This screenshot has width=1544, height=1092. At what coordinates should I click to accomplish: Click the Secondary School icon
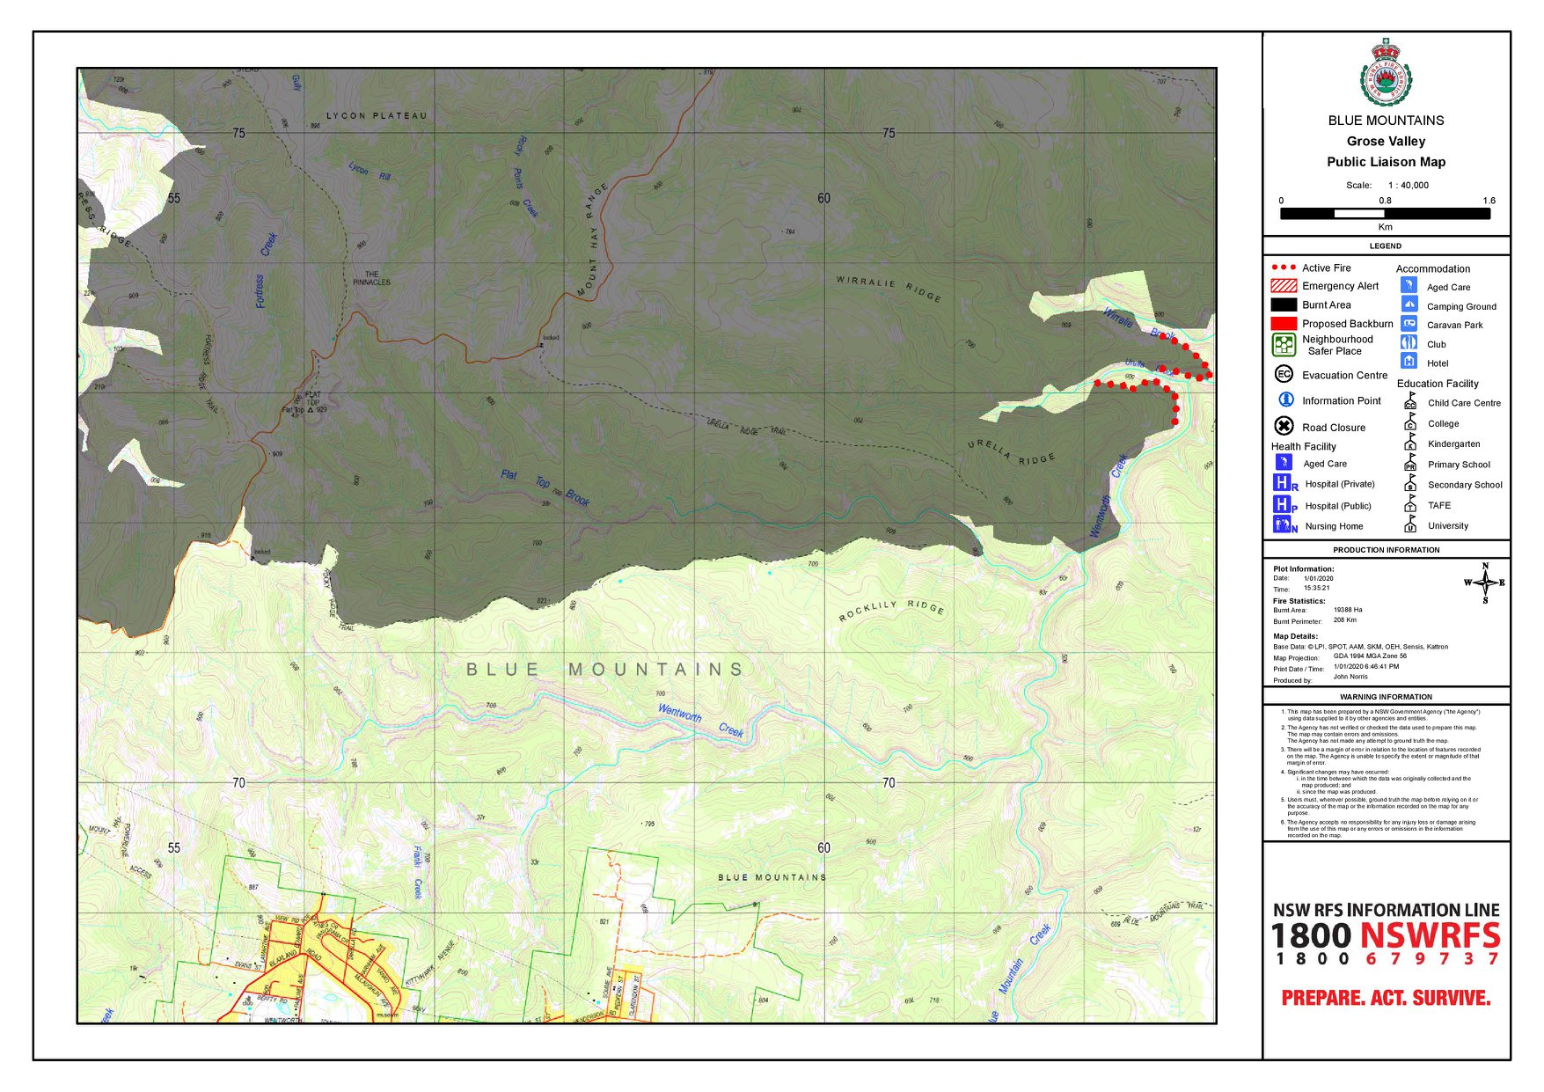(x=1410, y=483)
